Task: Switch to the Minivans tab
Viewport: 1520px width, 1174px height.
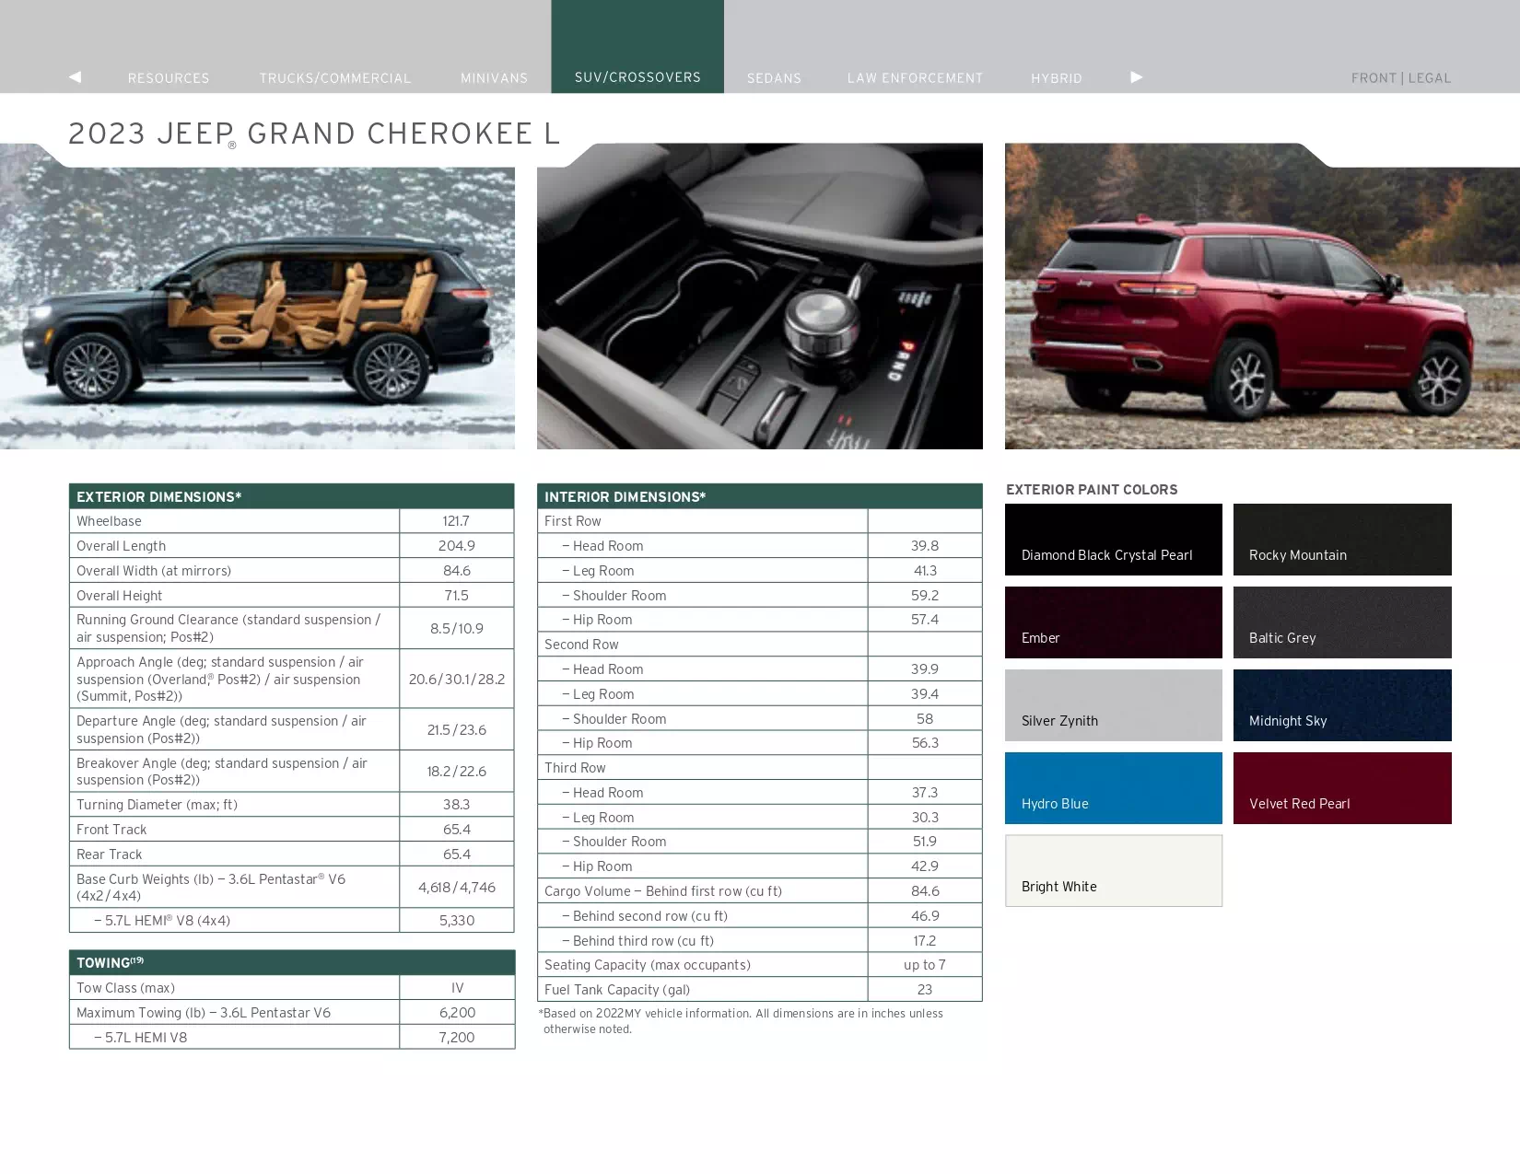Action: [x=495, y=78]
